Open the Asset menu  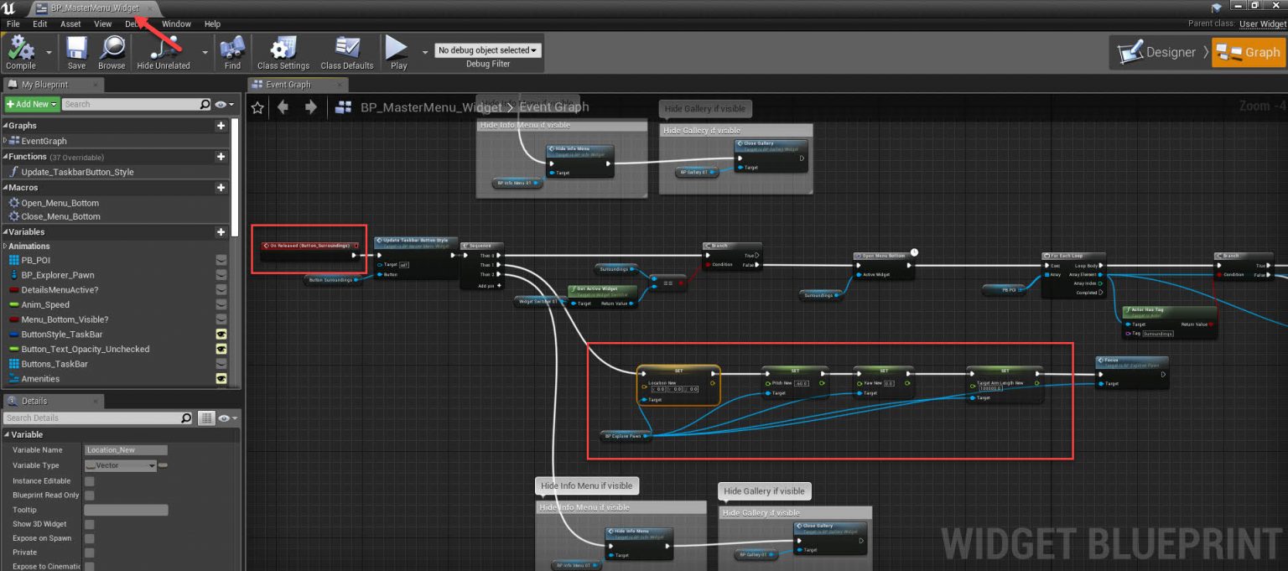click(x=70, y=24)
